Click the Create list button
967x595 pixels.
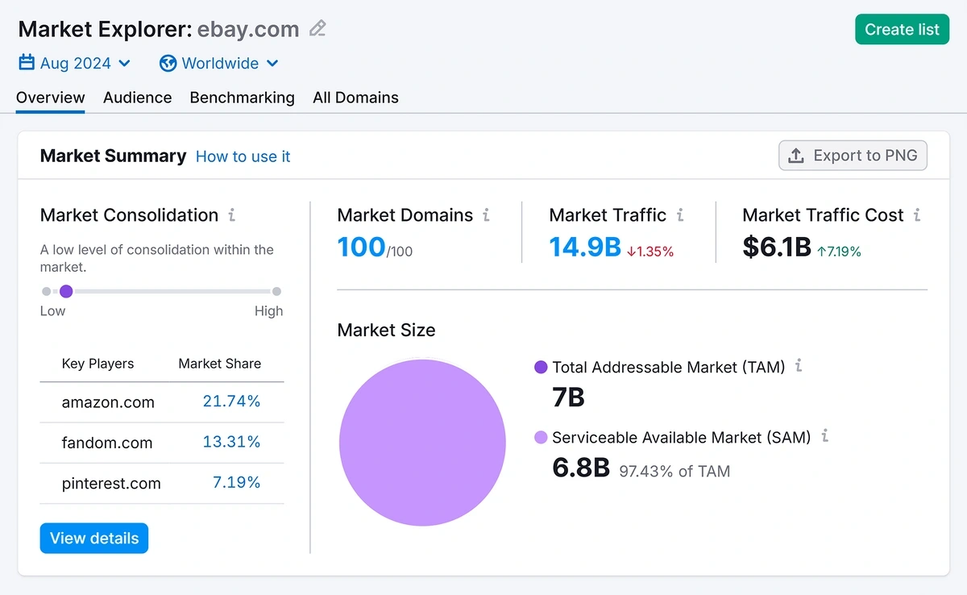pos(902,30)
